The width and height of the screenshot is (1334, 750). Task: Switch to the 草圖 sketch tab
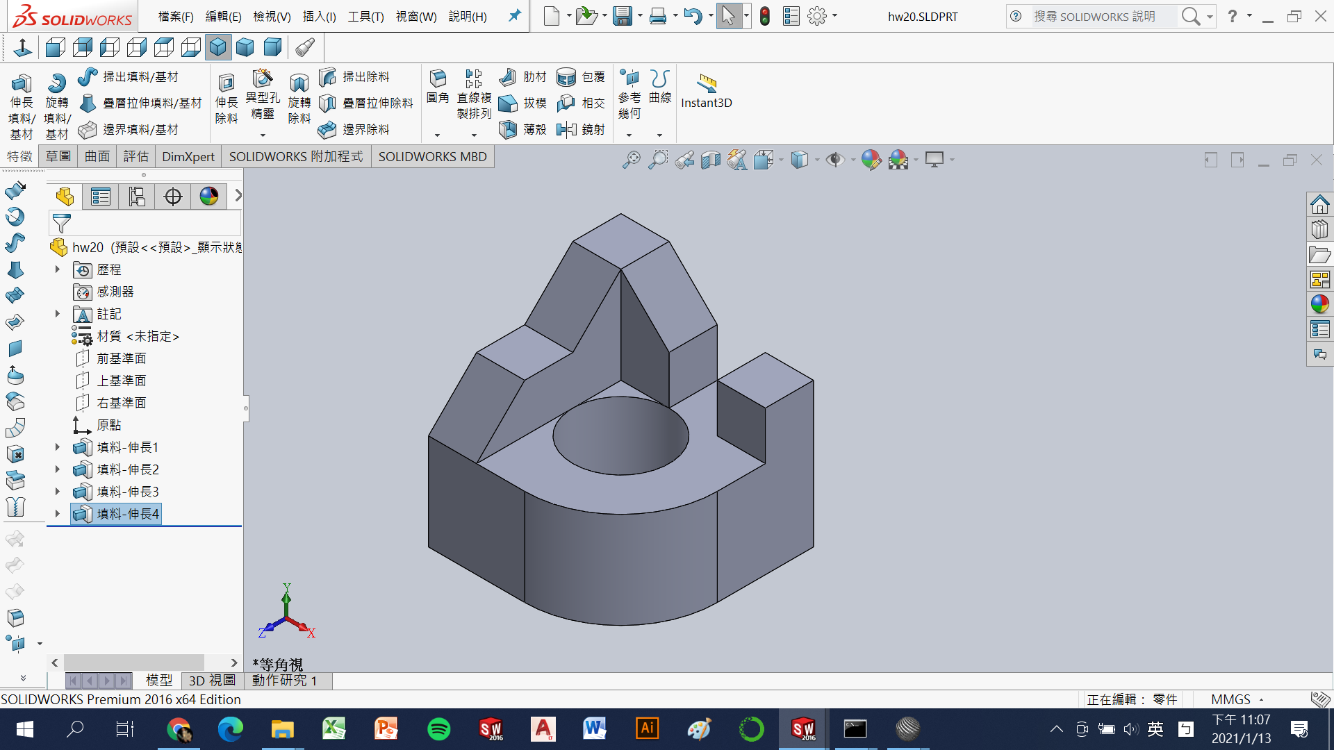click(x=58, y=157)
